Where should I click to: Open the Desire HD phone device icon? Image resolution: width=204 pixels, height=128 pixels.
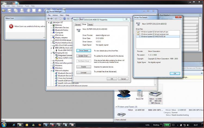pos(140,94)
